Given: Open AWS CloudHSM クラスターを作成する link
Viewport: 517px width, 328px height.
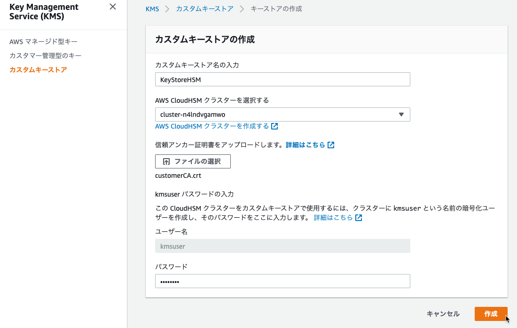Looking at the screenshot, I should tap(212, 126).
